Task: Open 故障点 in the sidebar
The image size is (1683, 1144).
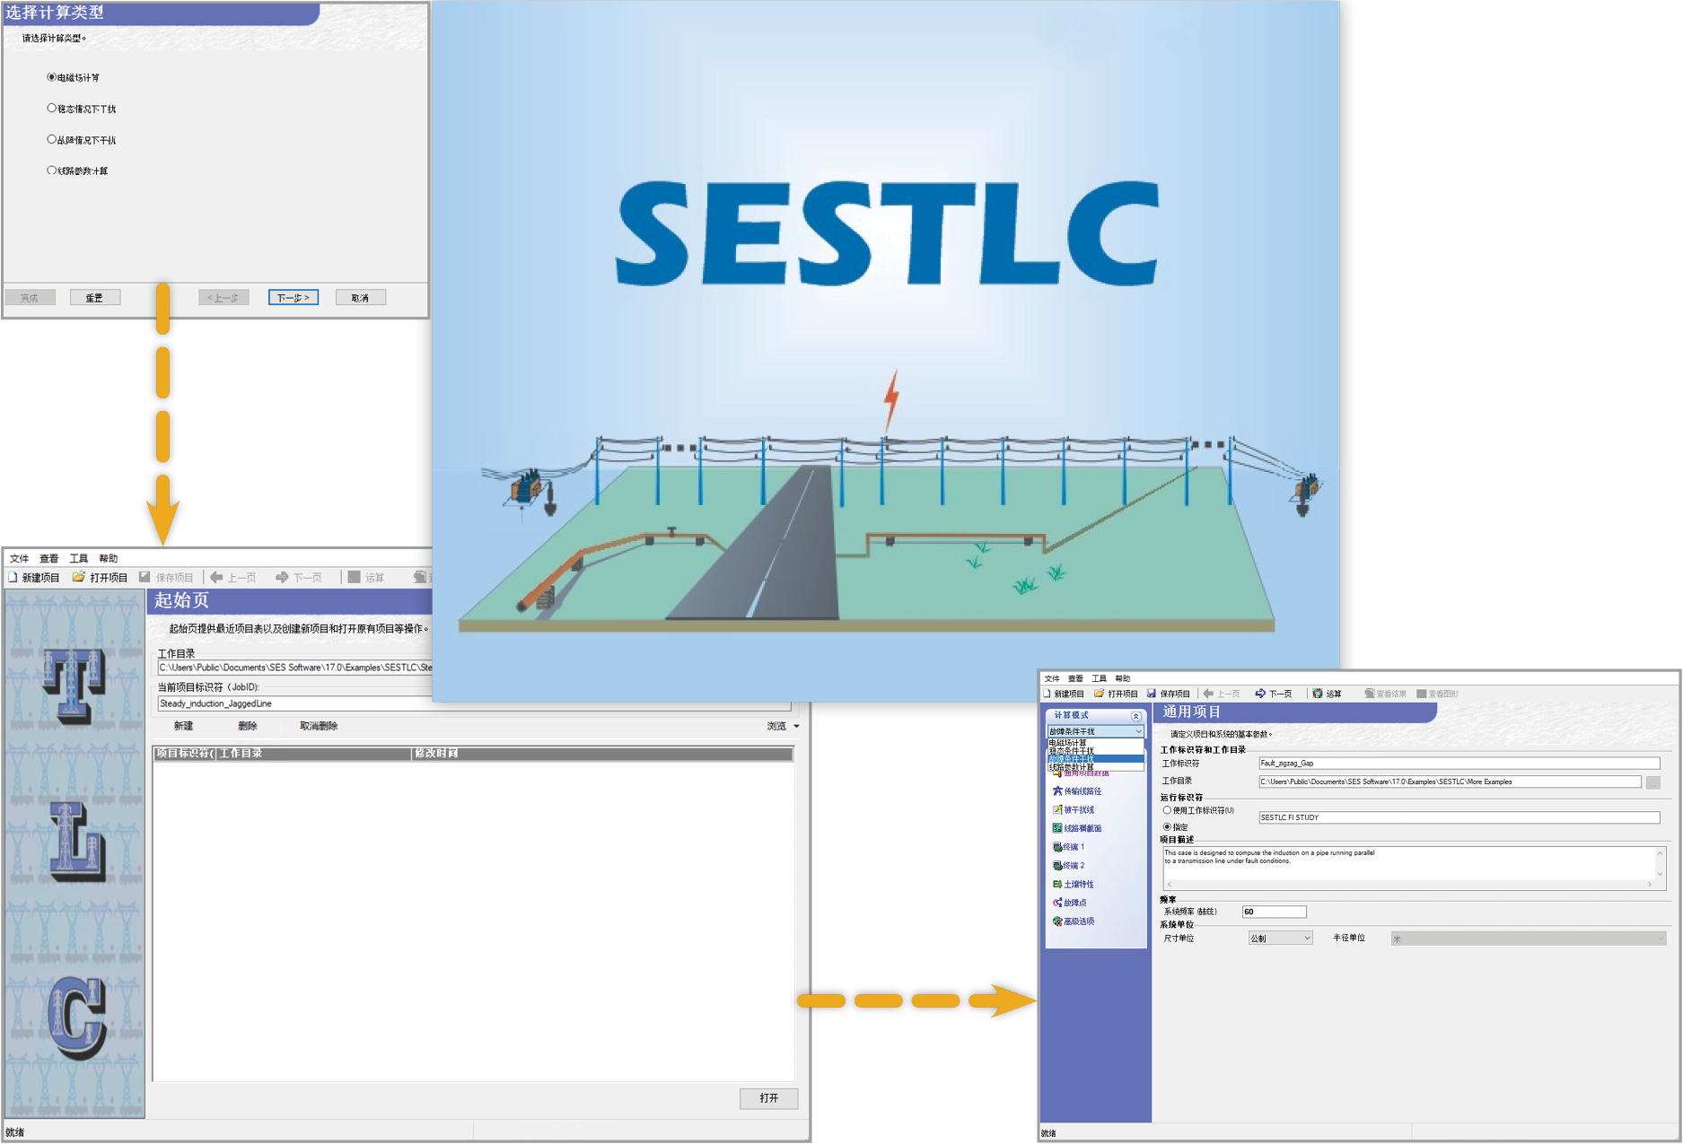Action: 1070,903
